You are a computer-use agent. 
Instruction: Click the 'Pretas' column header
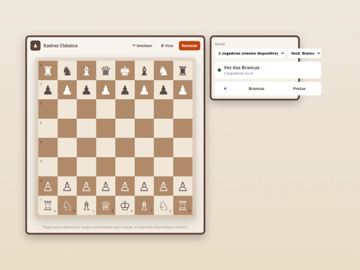pyautogui.click(x=299, y=89)
